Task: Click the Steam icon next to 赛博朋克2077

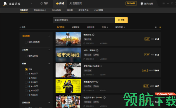Action: 97,82
